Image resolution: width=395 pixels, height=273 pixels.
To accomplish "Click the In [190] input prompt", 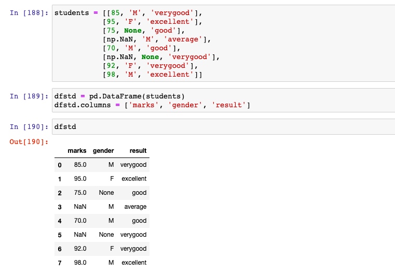I will [29, 127].
